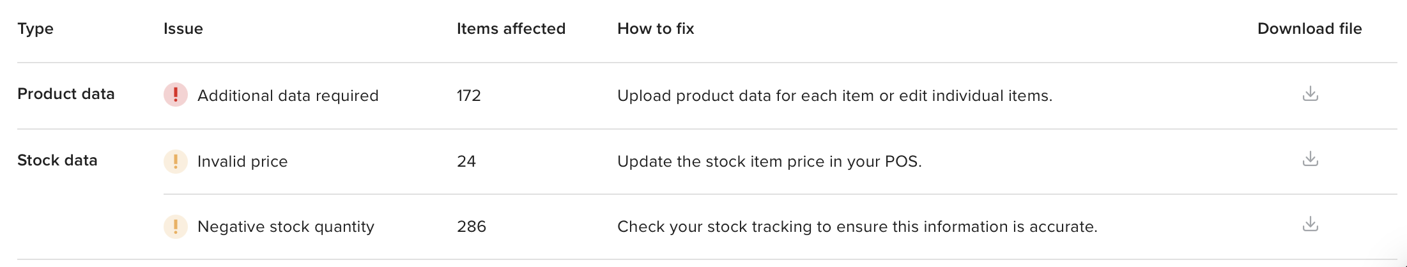Screen dimensions: 1407x267
Task: Select the Stock data type label
Action: tap(57, 160)
